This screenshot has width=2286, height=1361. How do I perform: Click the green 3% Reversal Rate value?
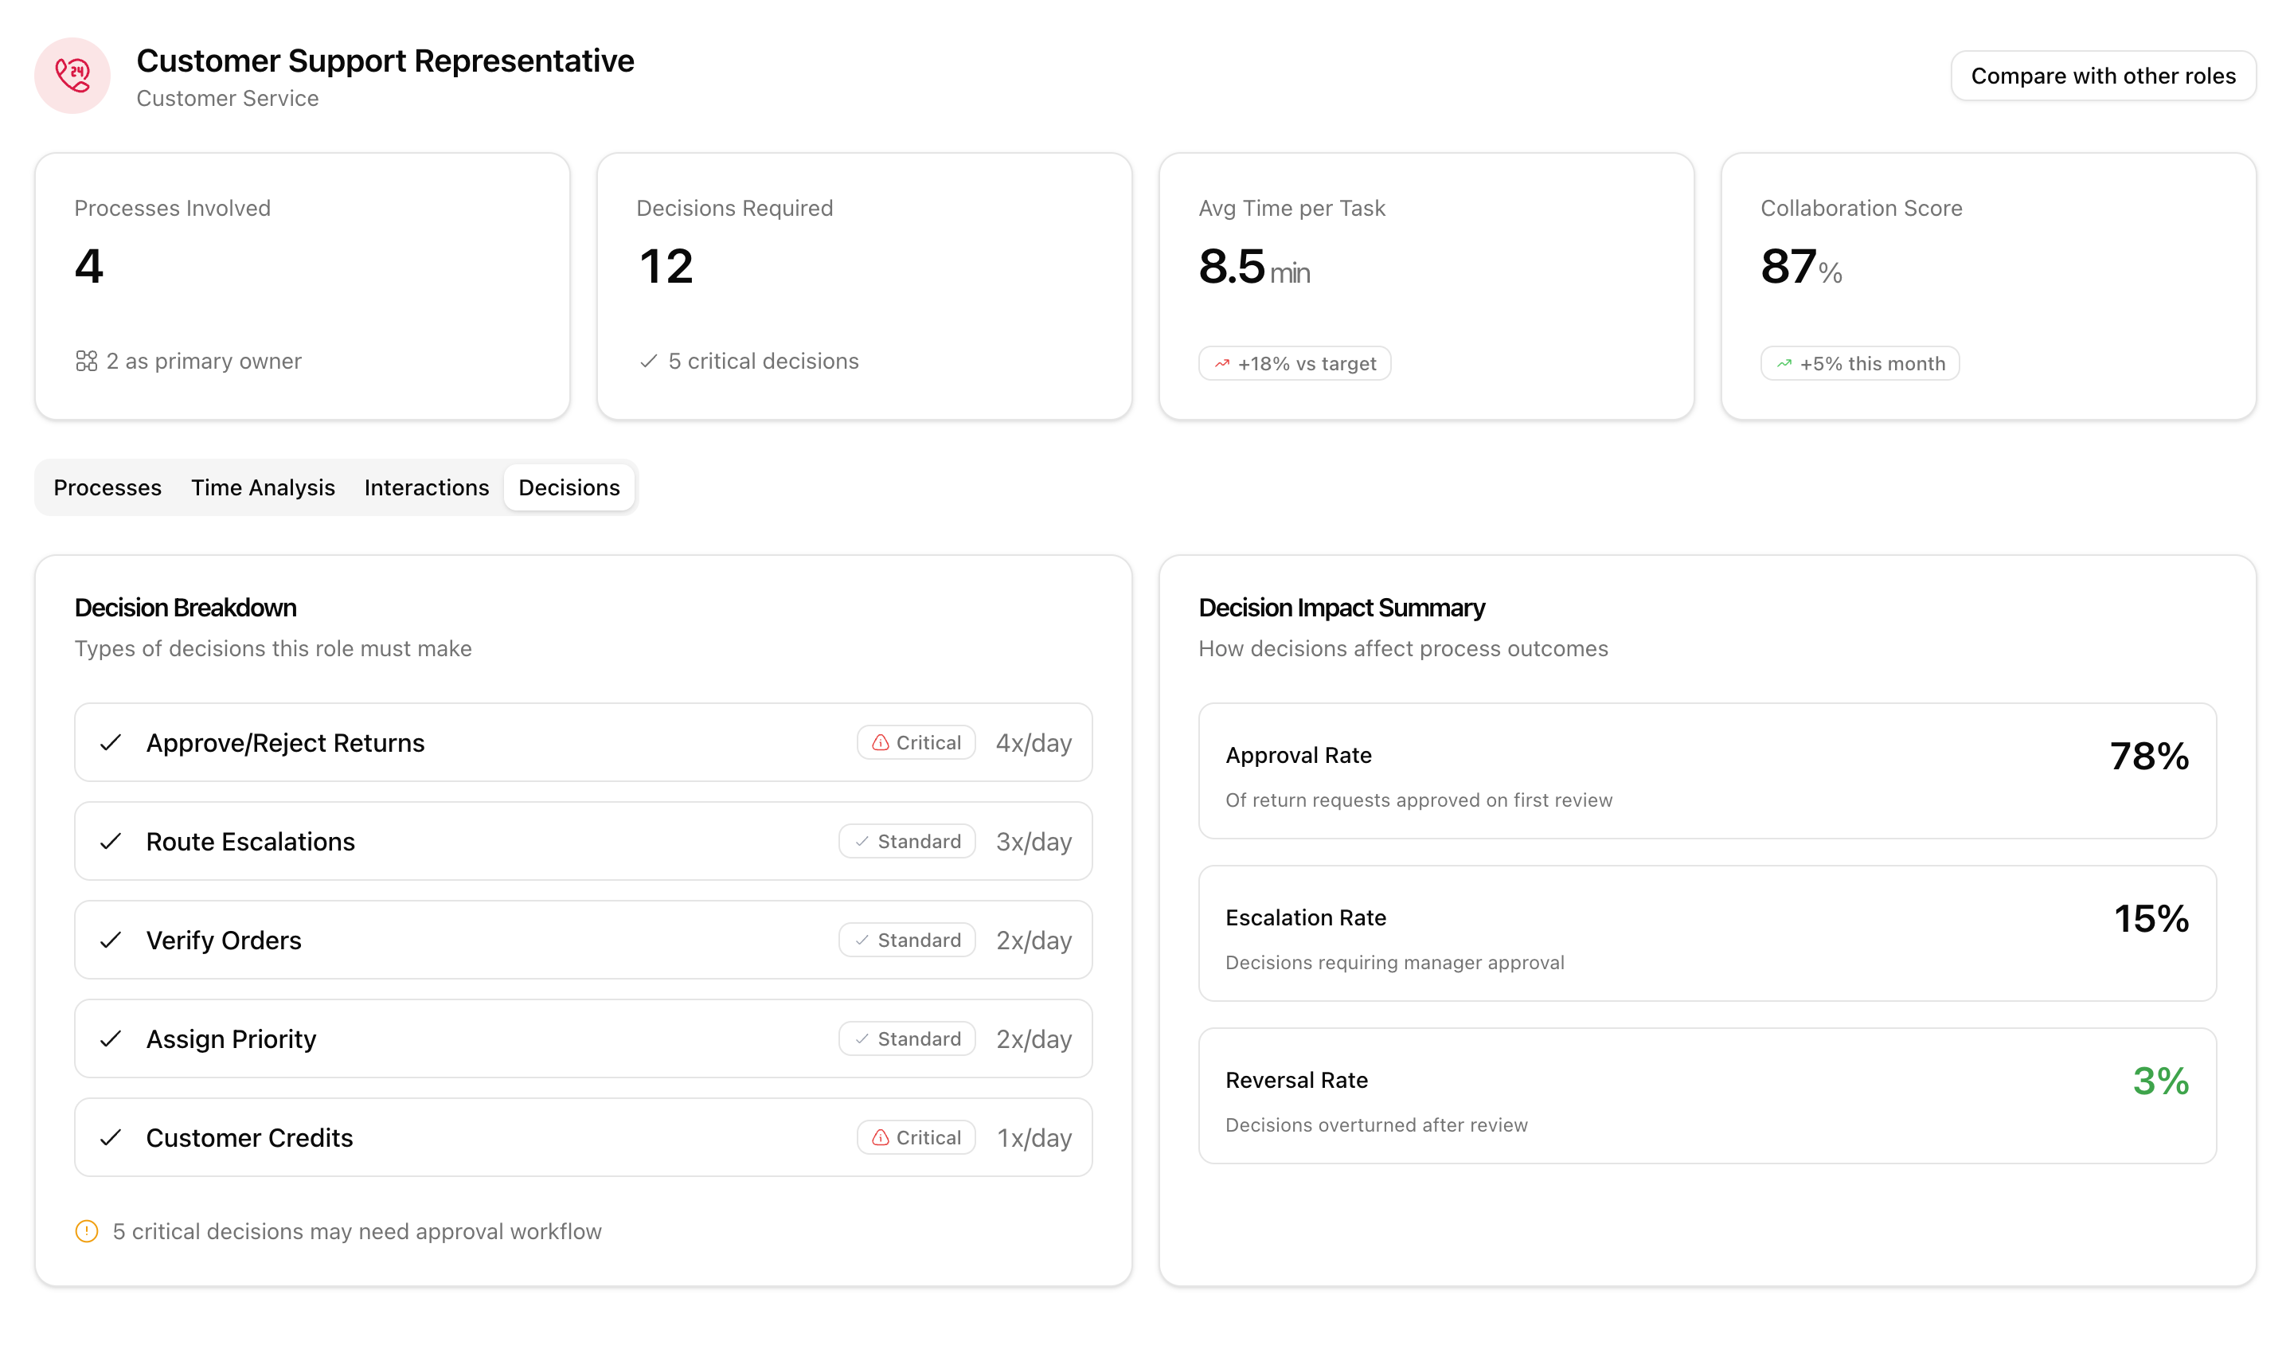(x=2160, y=1081)
